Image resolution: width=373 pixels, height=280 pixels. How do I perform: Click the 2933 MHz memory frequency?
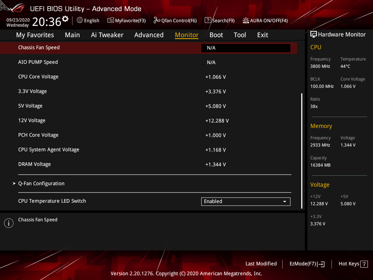(320, 145)
